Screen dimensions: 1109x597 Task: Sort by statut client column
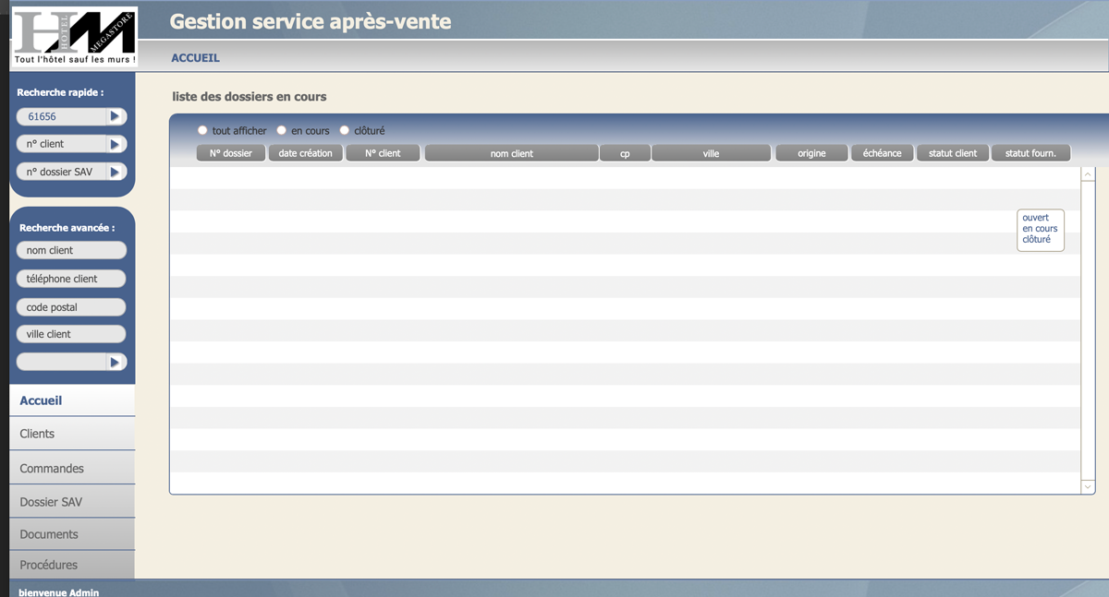point(953,153)
